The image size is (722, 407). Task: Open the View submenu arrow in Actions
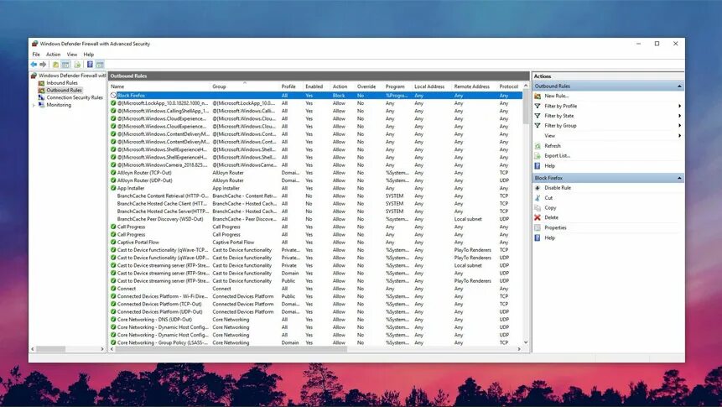[679, 135]
